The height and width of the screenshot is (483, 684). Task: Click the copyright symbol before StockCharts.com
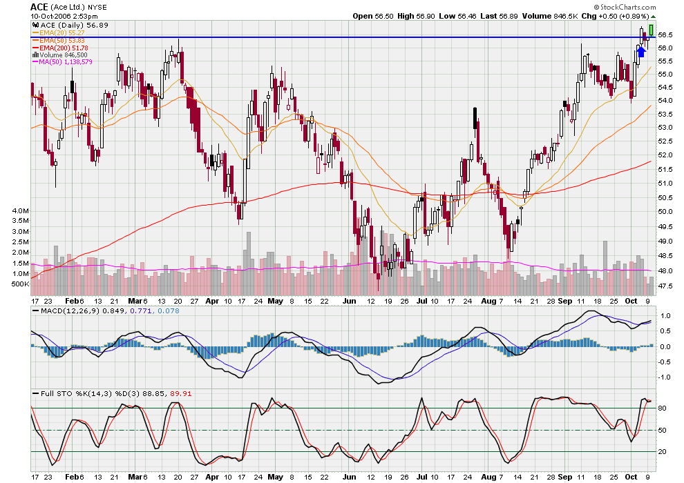point(596,7)
